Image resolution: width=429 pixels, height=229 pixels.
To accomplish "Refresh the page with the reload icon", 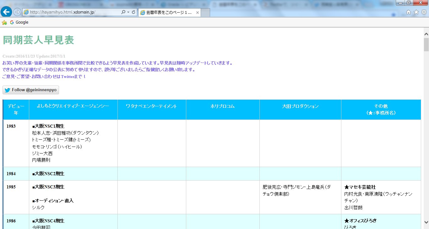I will tap(133, 12).
